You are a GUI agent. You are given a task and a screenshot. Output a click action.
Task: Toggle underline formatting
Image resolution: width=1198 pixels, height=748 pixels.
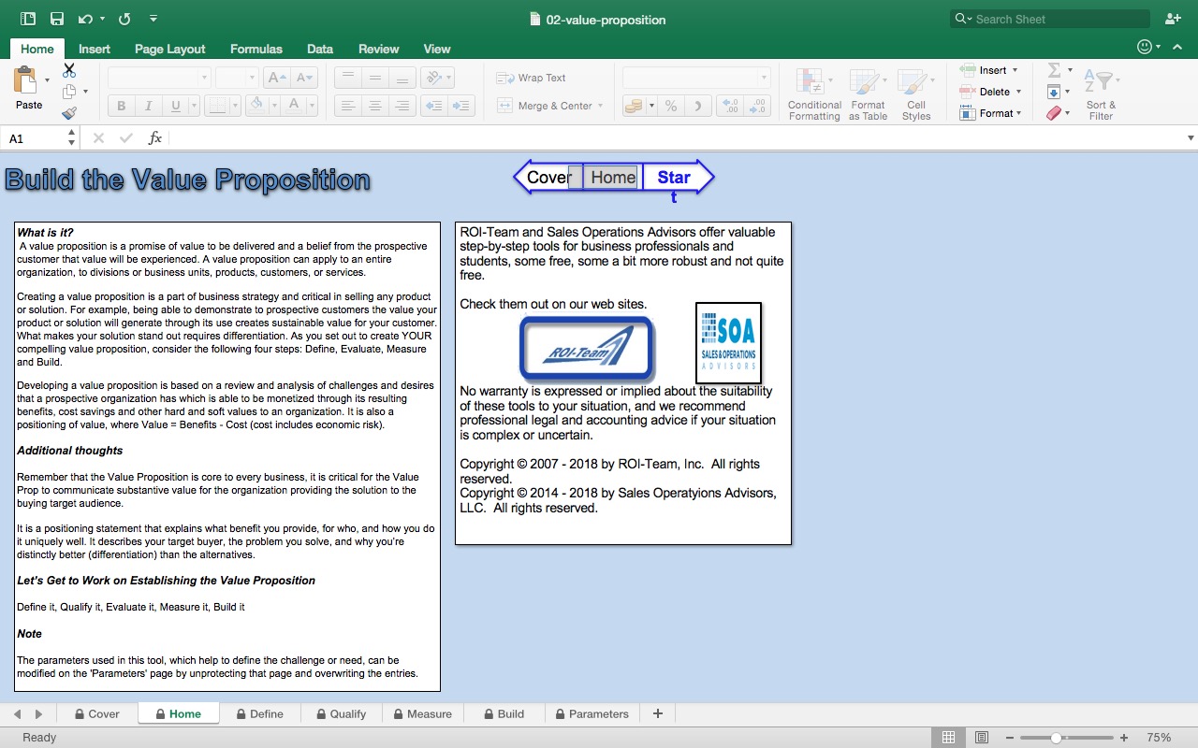[174, 106]
